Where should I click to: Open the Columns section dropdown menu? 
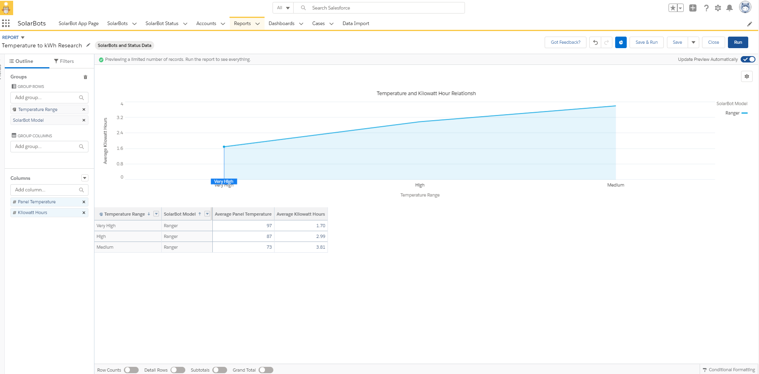[x=84, y=178]
